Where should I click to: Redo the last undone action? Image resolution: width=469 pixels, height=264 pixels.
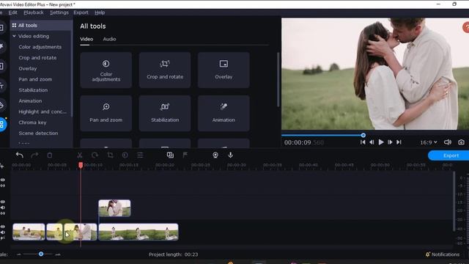point(34,155)
